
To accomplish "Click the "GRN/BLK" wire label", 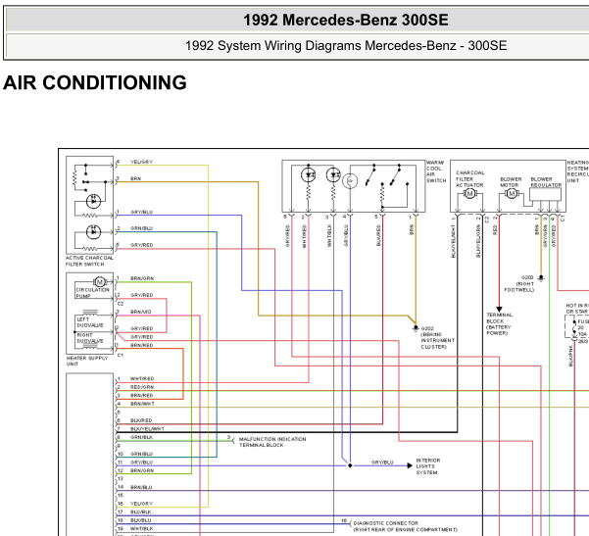I will (142, 437).
